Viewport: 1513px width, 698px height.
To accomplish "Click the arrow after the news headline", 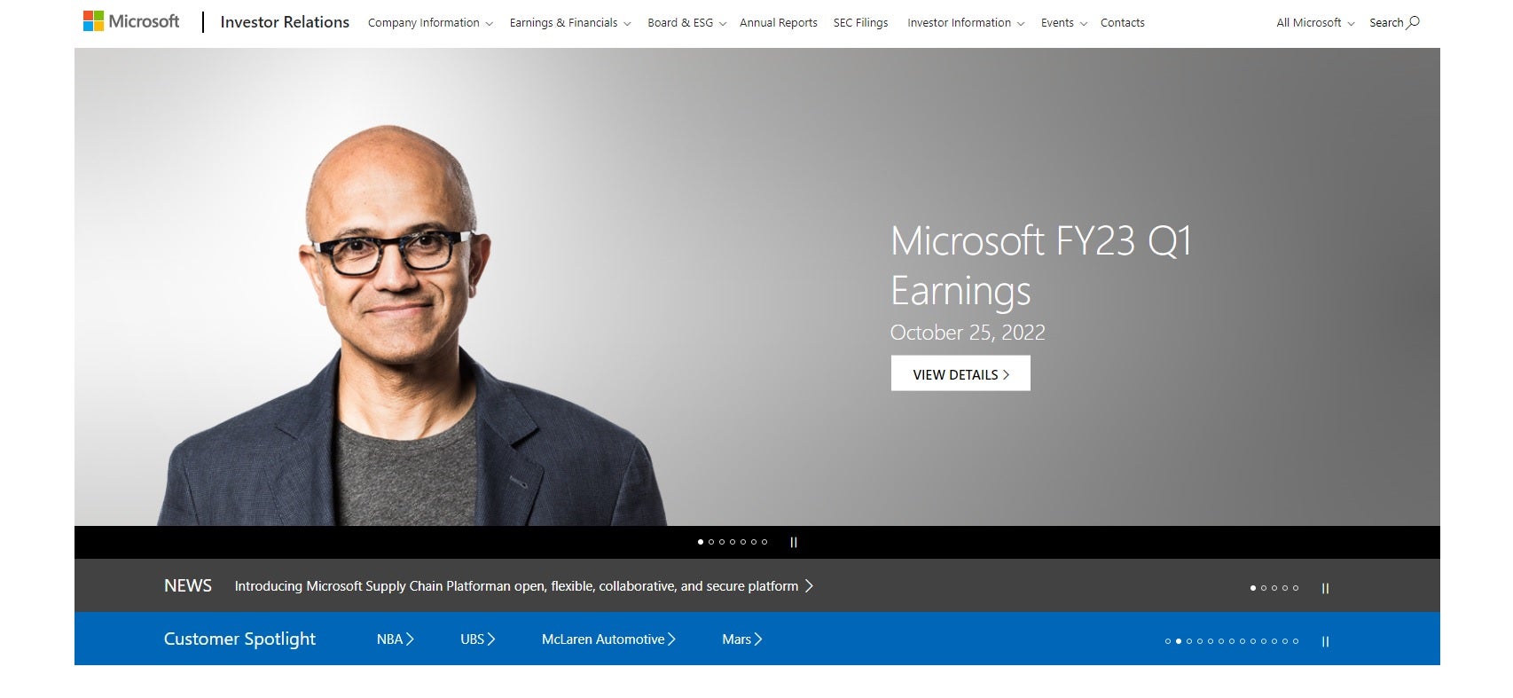I will pos(809,586).
